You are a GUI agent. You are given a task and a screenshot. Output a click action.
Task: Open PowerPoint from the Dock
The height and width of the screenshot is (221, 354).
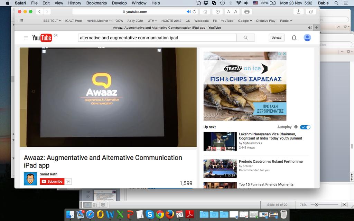[x=130, y=214]
